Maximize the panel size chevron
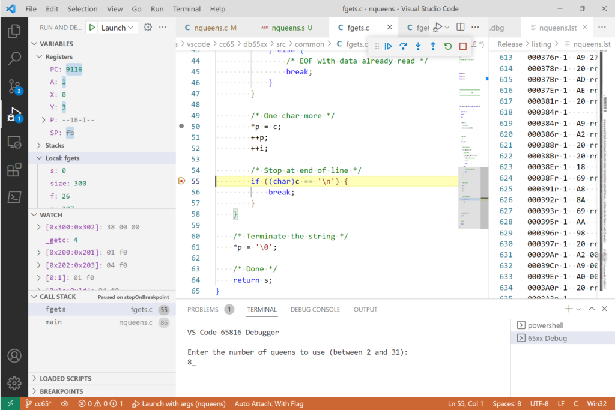615x410 pixels. click(592, 309)
